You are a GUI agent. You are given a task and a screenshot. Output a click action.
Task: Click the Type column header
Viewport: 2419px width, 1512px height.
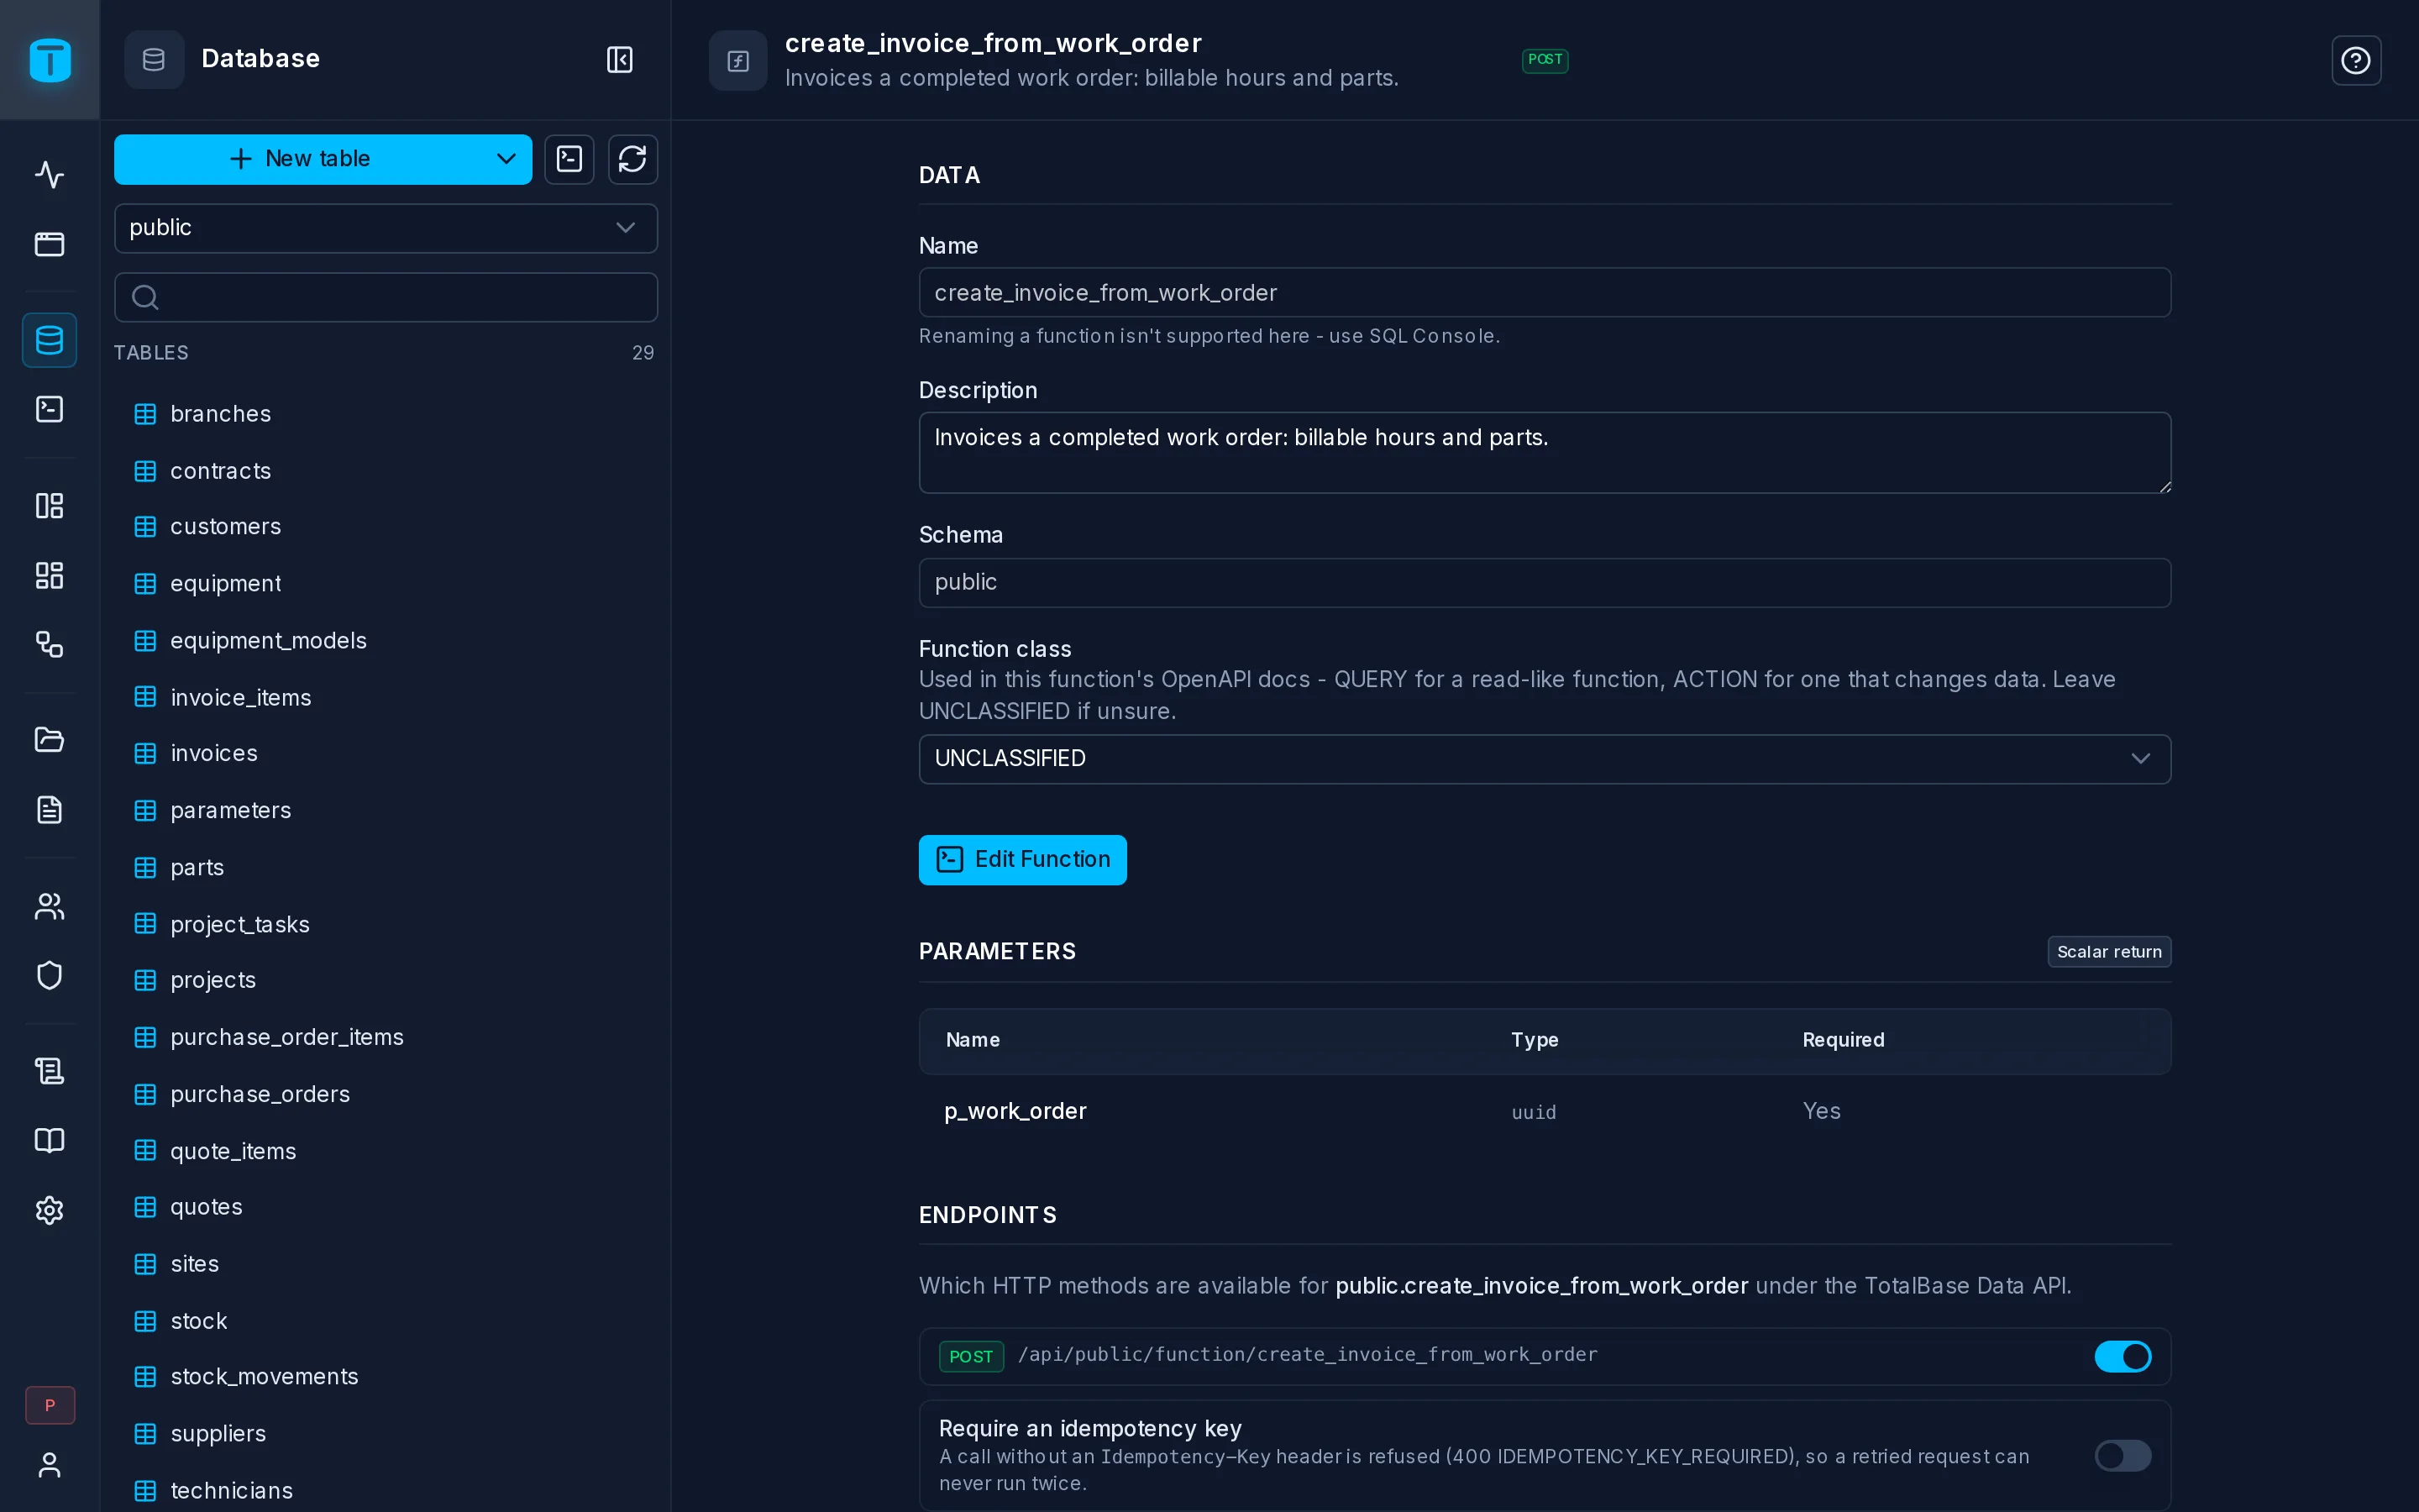point(1535,1040)
